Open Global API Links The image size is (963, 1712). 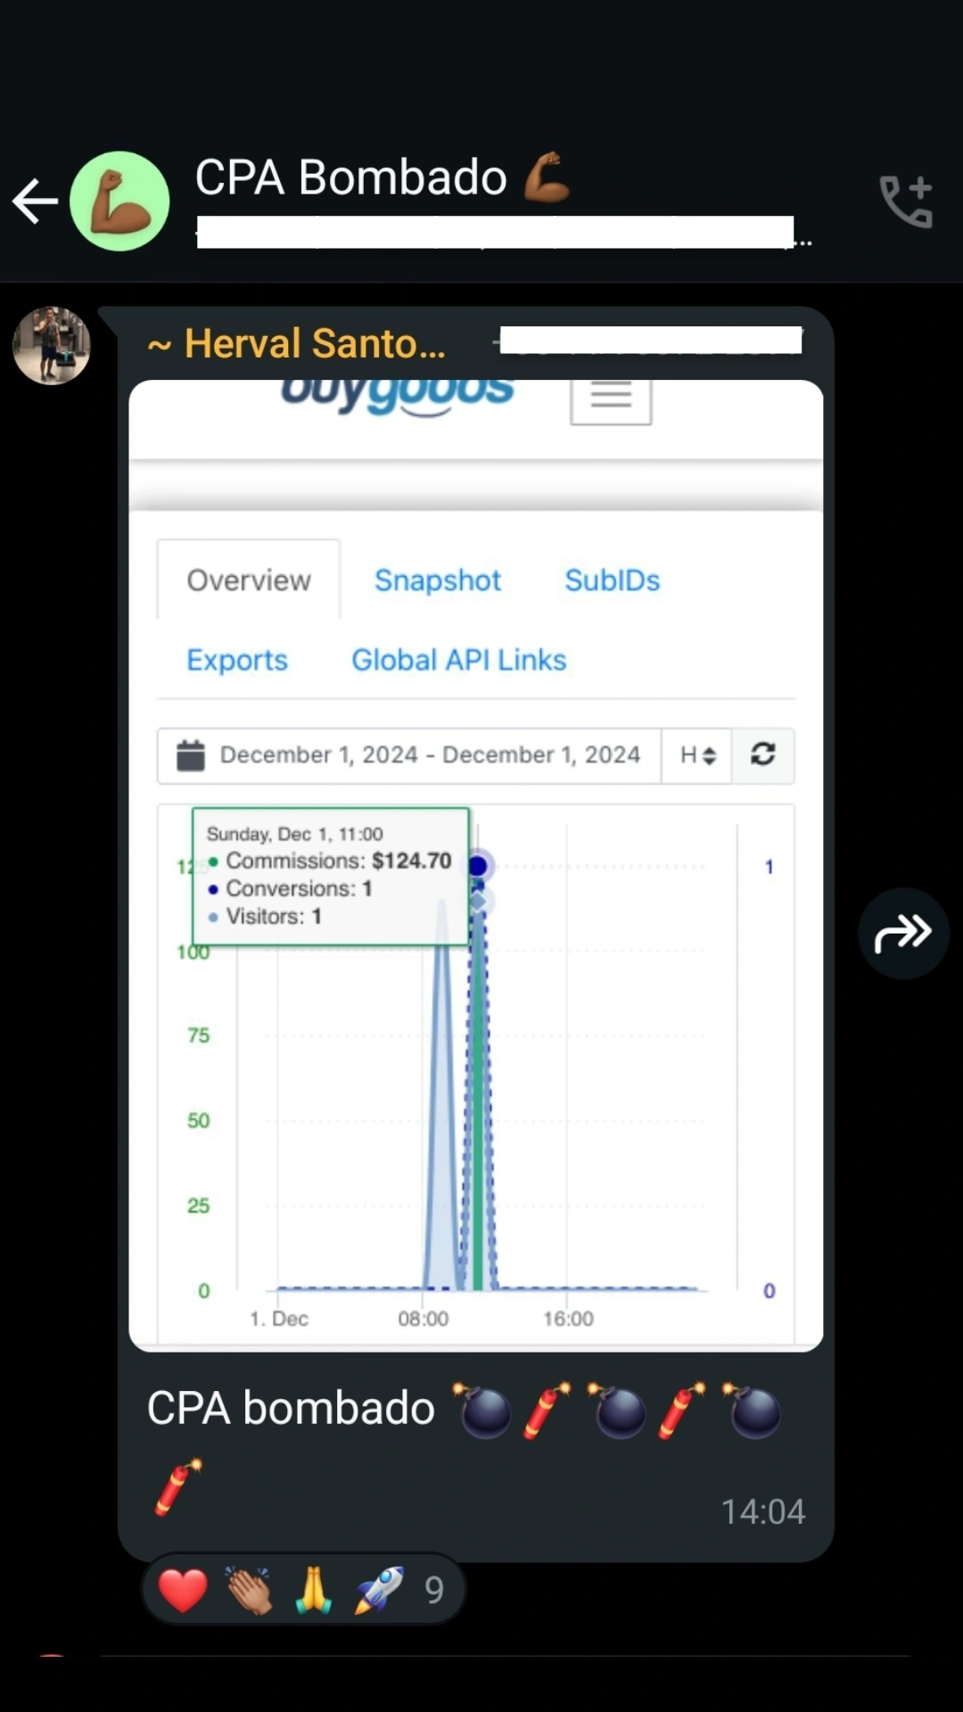point(458,660)
